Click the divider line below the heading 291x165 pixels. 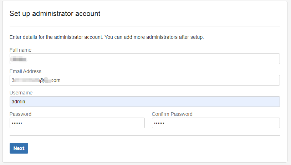click(x=144, y=26)
